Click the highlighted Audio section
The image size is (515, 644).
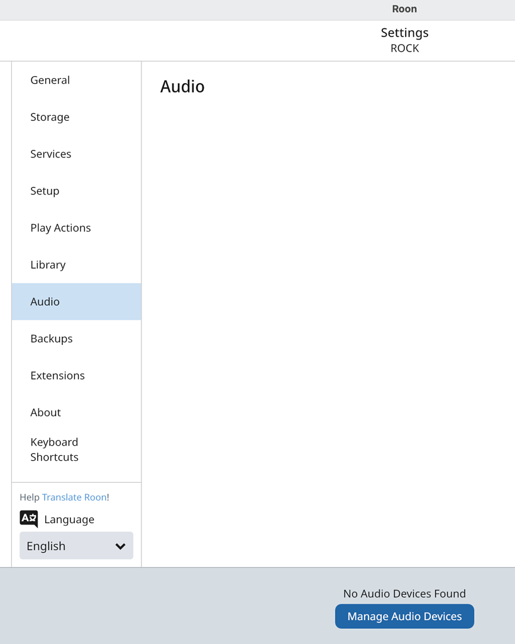[45, 302]
